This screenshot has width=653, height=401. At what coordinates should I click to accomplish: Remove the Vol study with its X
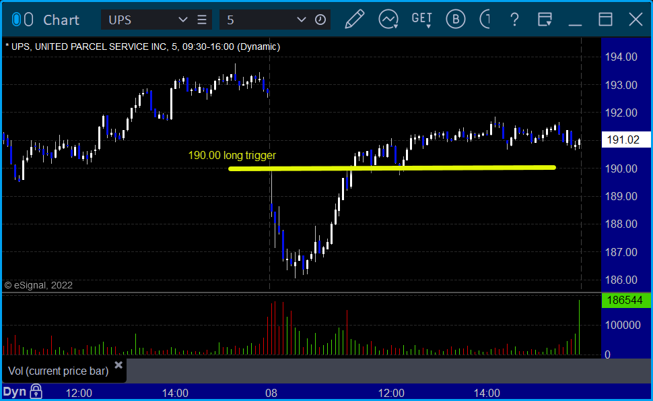tap(118, 365)
